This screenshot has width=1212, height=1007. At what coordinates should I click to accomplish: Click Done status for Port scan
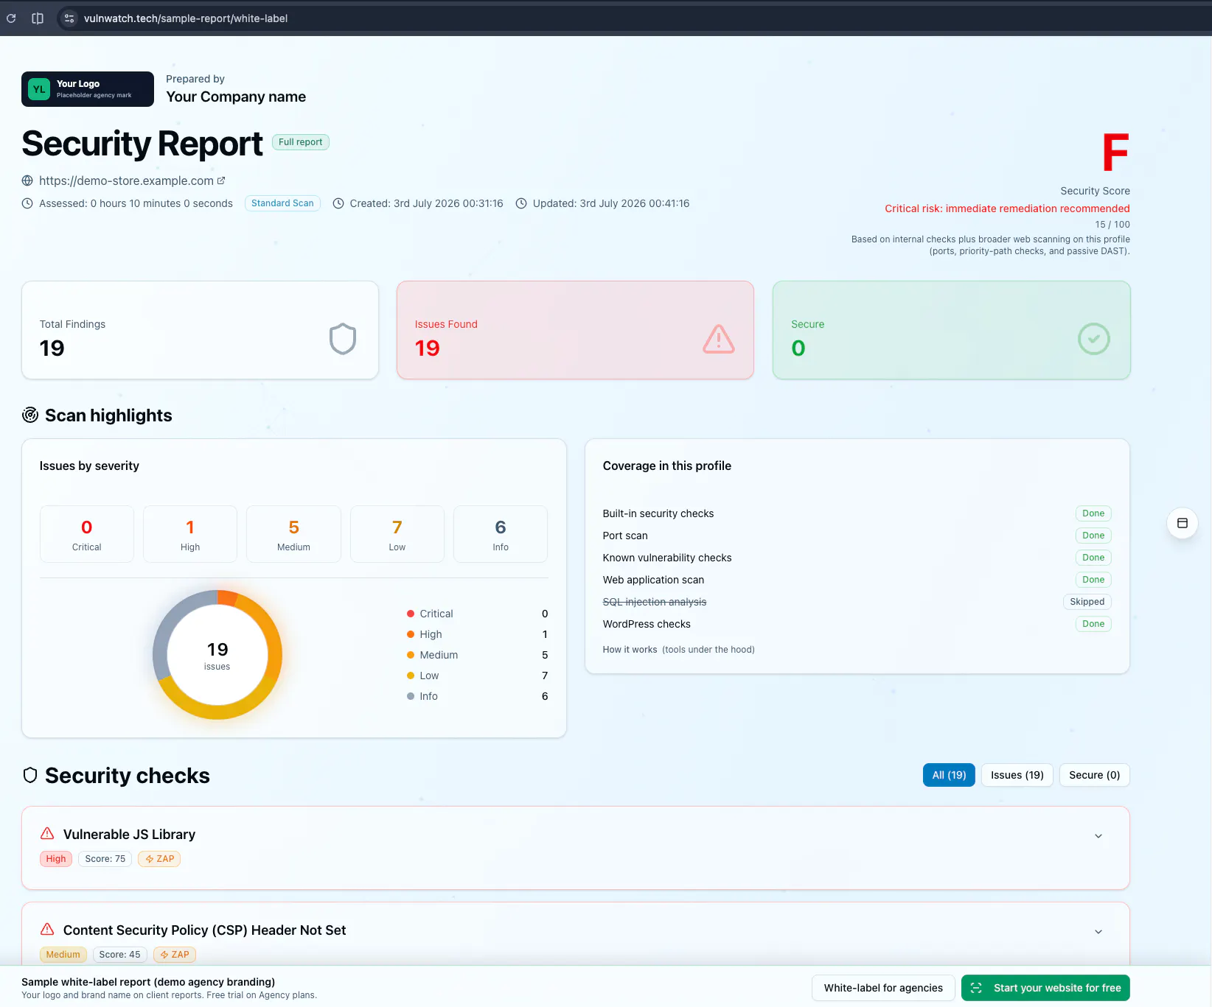(1093, 536)
